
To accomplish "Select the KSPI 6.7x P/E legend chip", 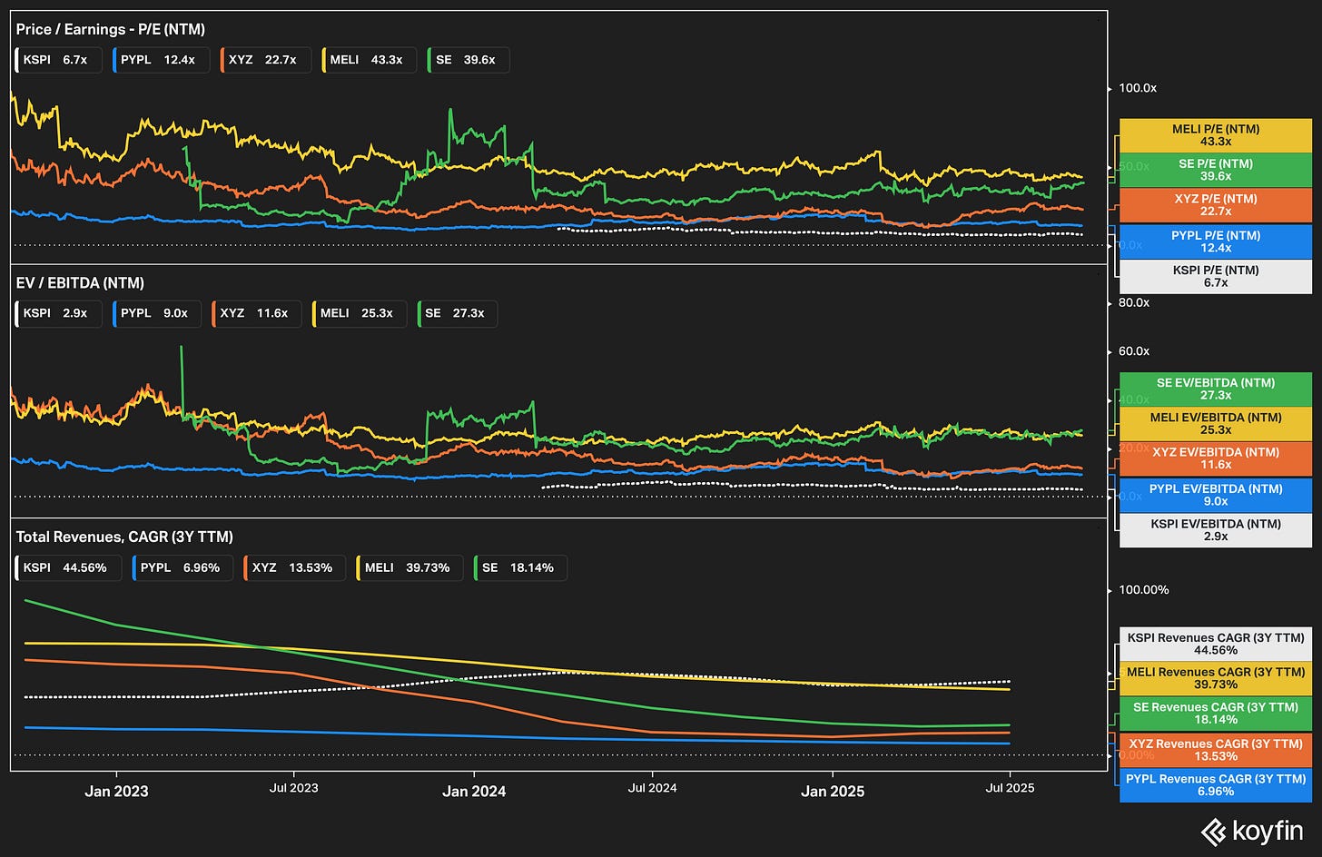I will (58, 60).
